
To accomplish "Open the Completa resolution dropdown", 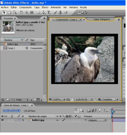I will (117, 99).
